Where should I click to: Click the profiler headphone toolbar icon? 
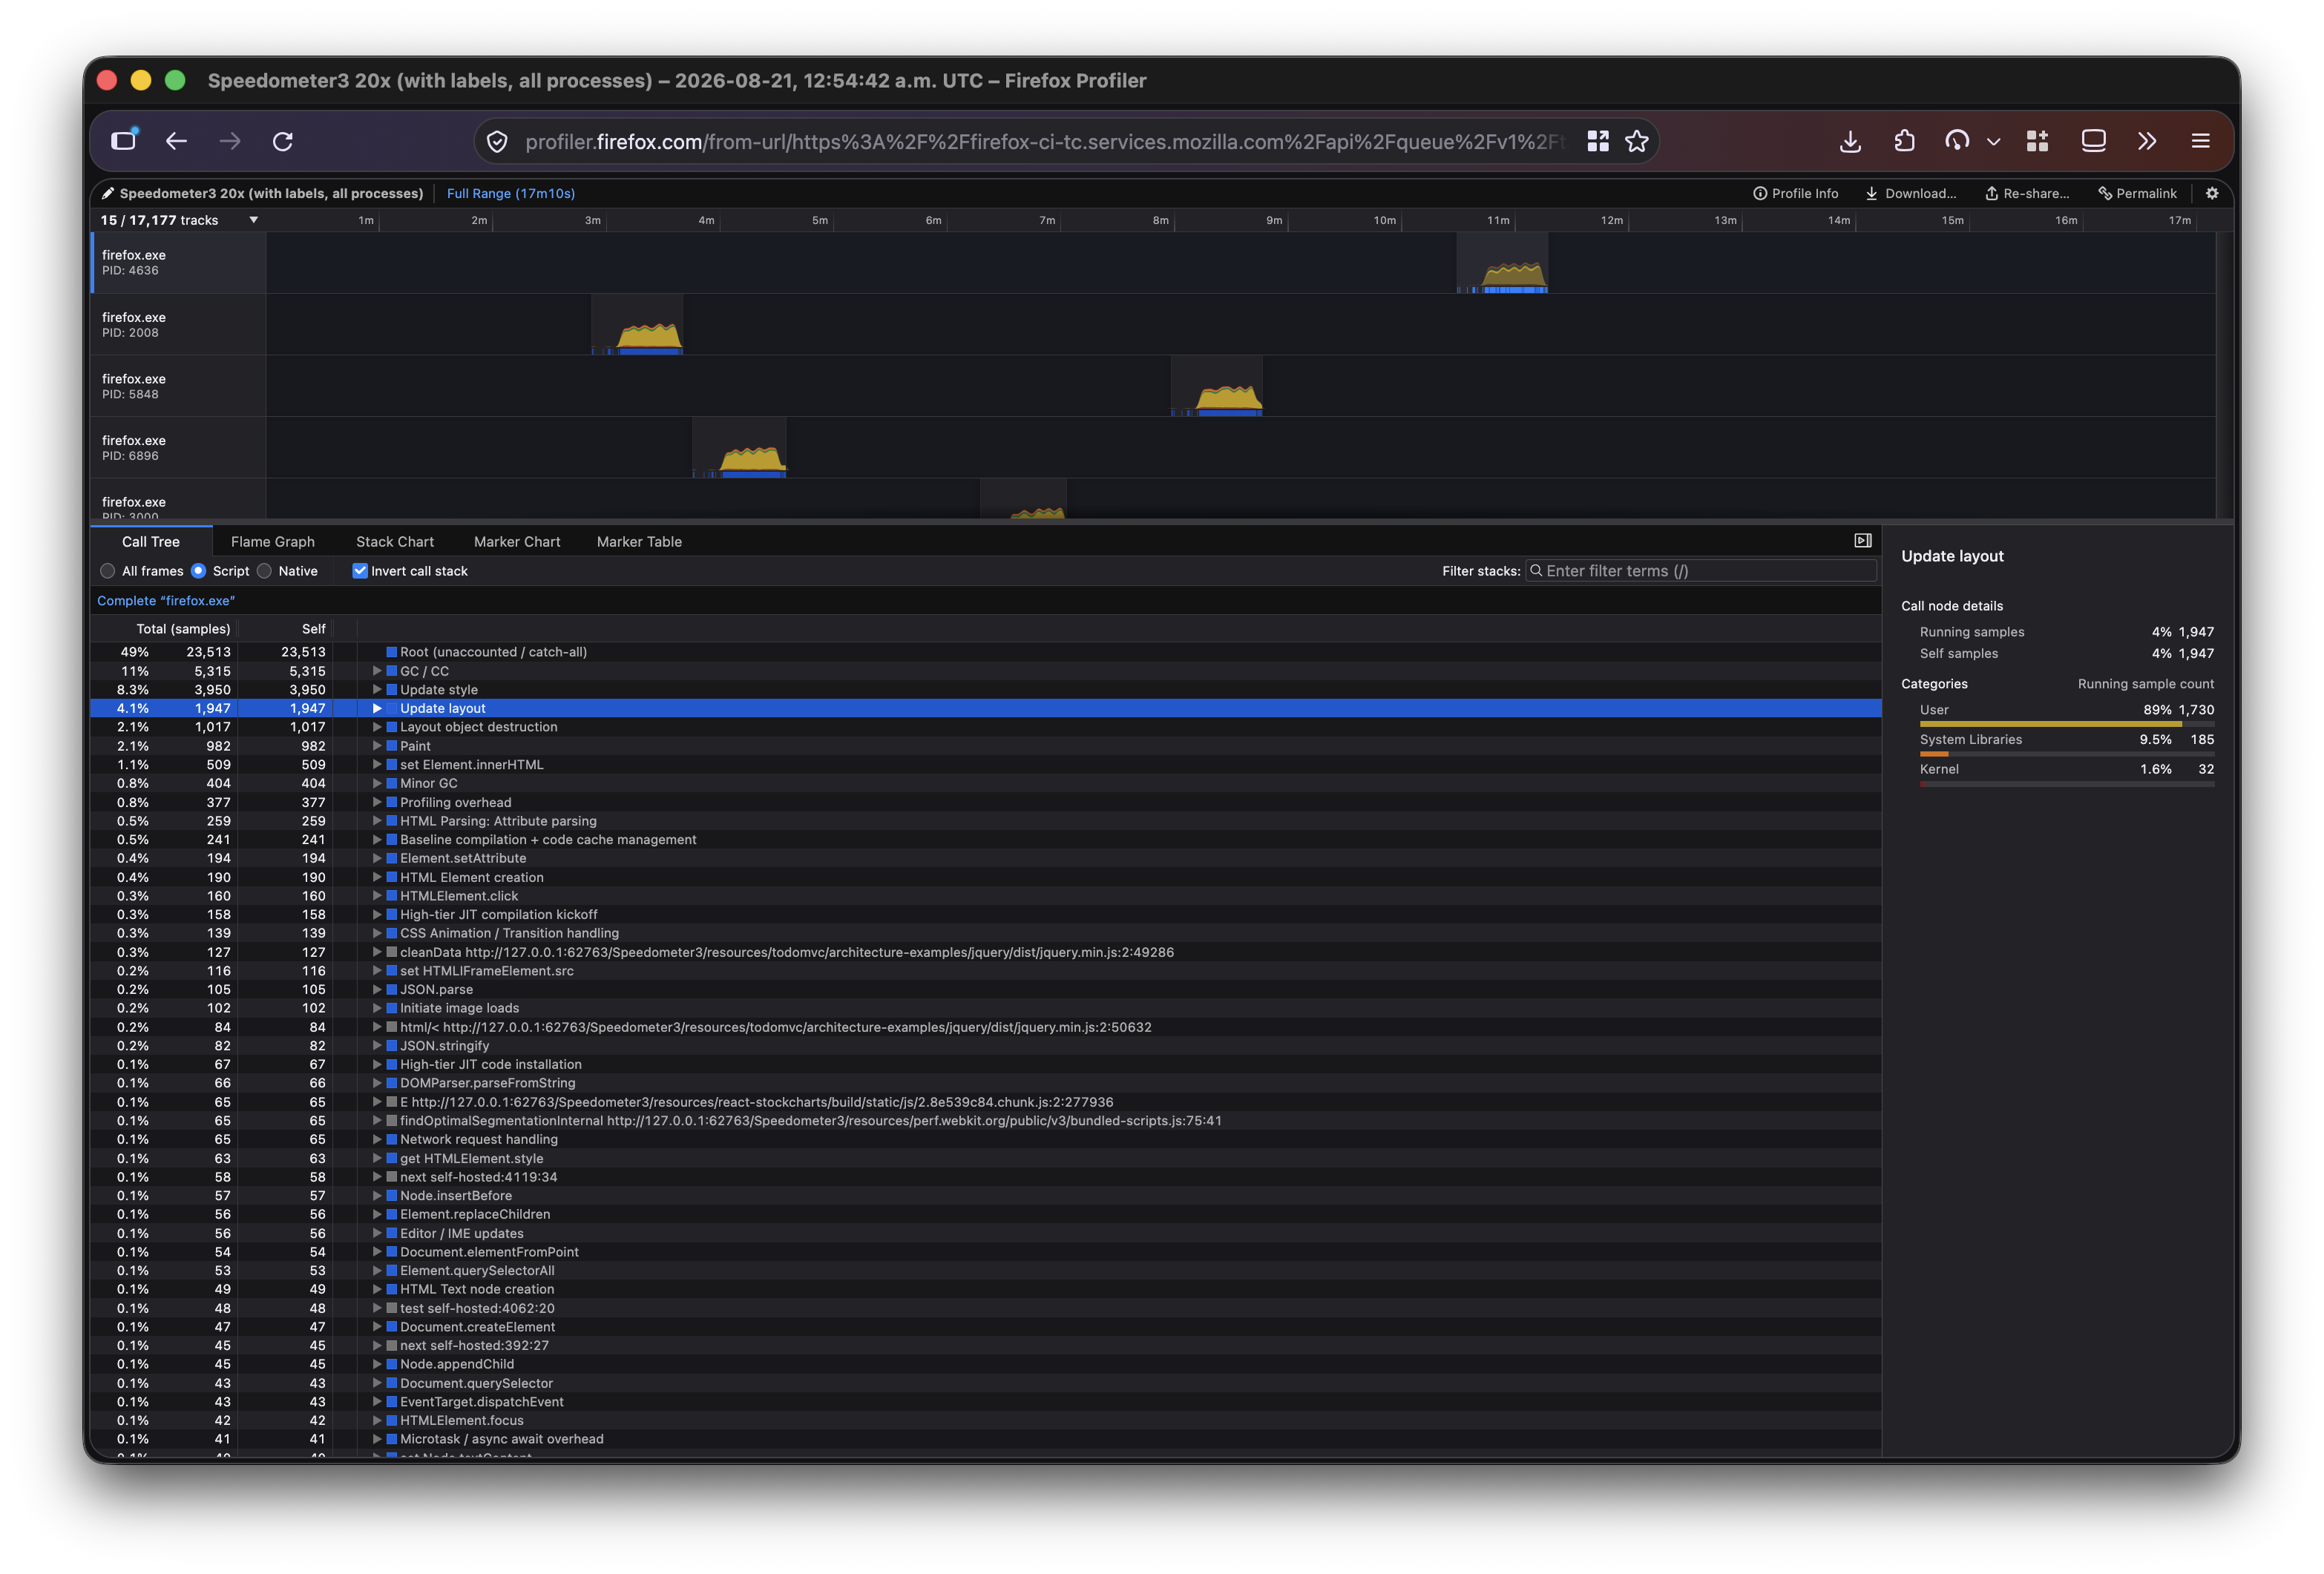[1957, 141]
